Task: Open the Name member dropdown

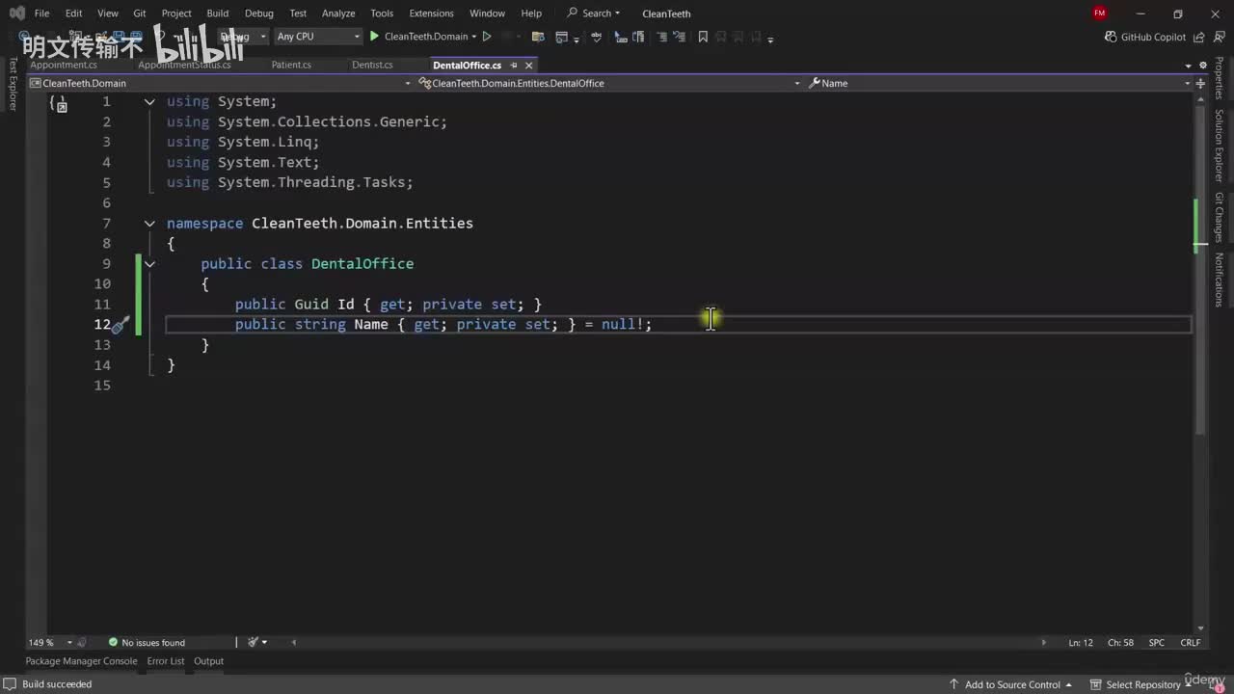Action: pyautogui.click(x=999, y=83)
